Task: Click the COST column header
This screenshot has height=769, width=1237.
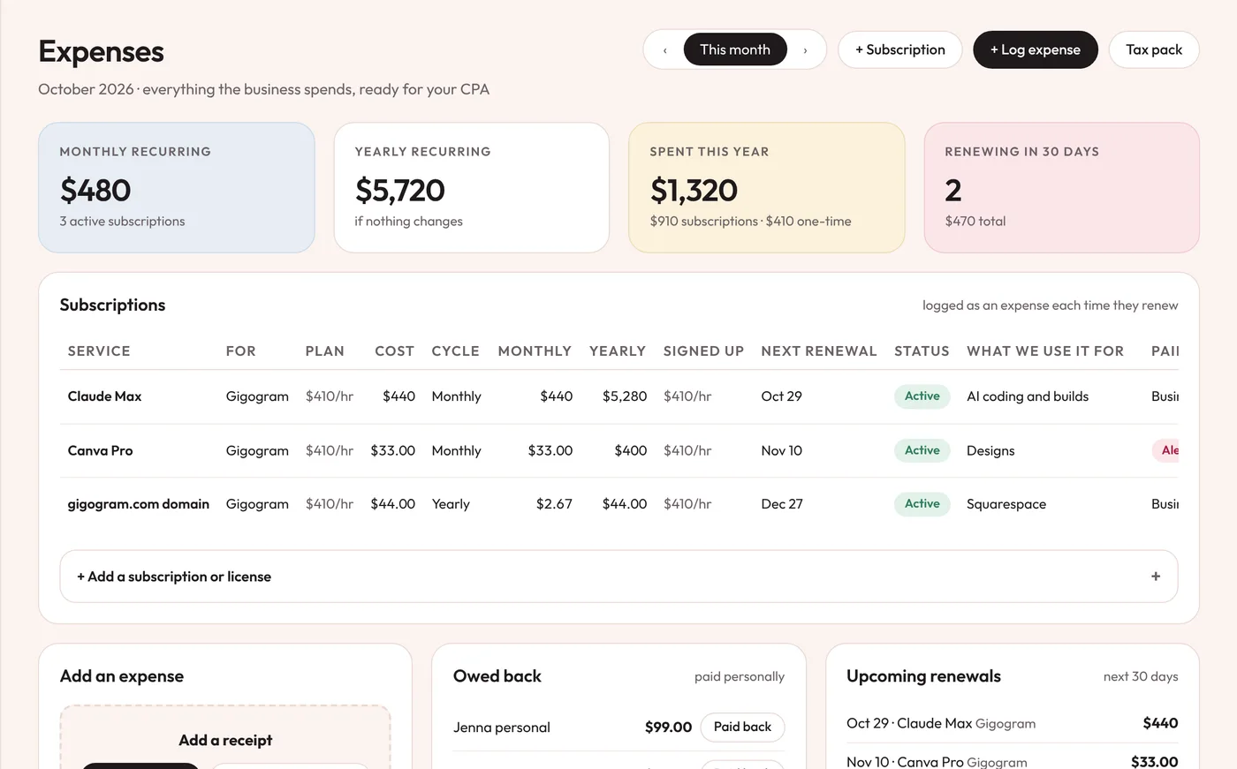Action: click(x=394, y=351)
